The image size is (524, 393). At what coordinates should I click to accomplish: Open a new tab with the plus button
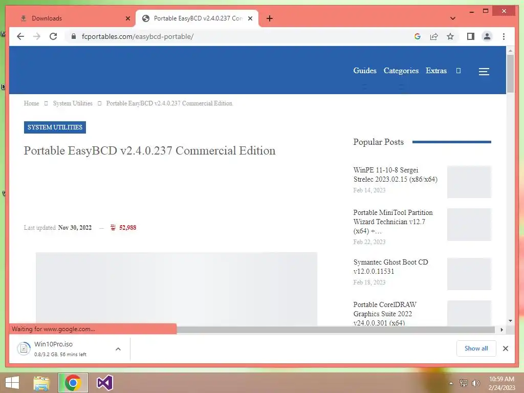270,18
